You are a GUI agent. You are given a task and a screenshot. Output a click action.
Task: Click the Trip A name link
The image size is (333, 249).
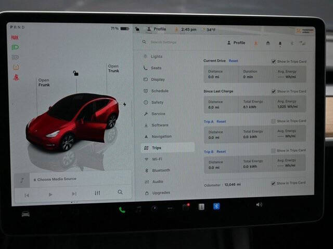click(x=209, y=122)
